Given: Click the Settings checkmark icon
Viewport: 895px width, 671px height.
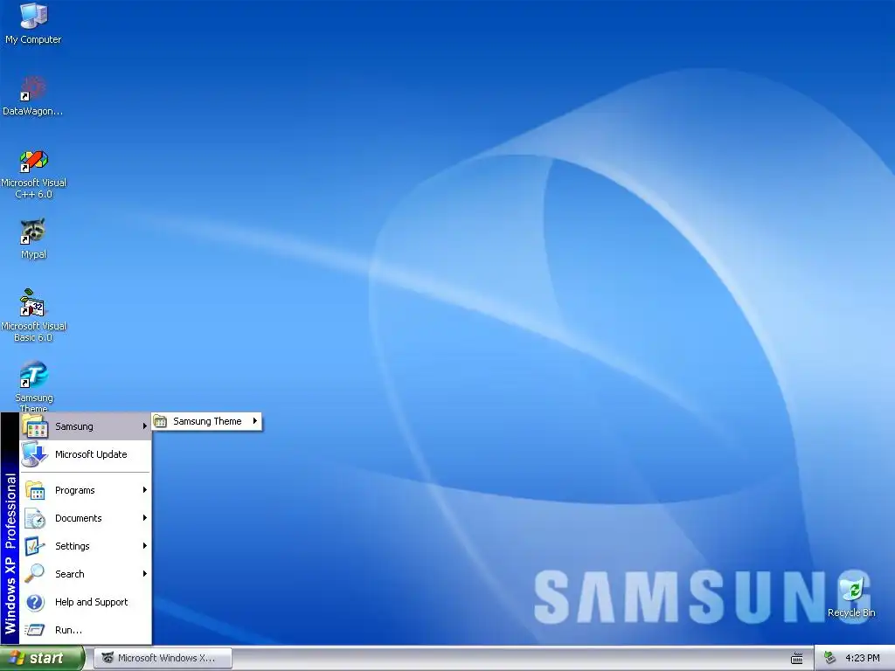Looking at the screenshot, I should 34,546.
